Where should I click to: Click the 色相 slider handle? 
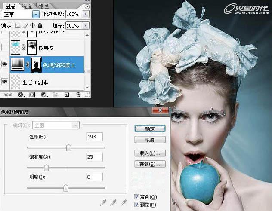pos(68,148)
